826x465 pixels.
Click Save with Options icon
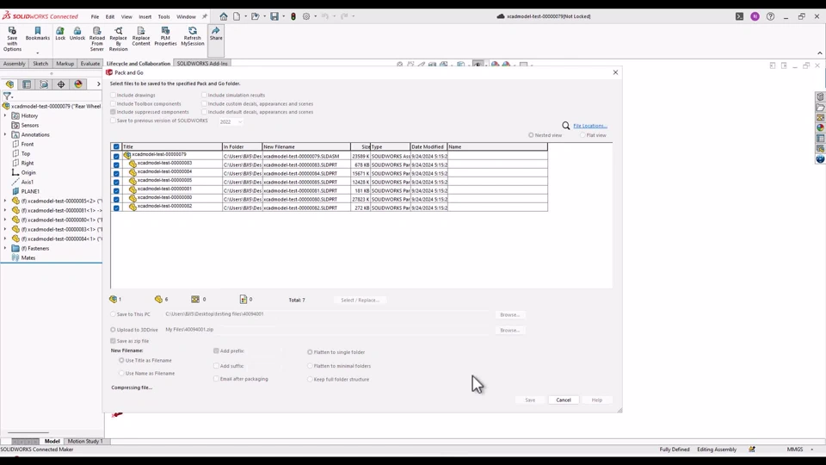(12, 31)
